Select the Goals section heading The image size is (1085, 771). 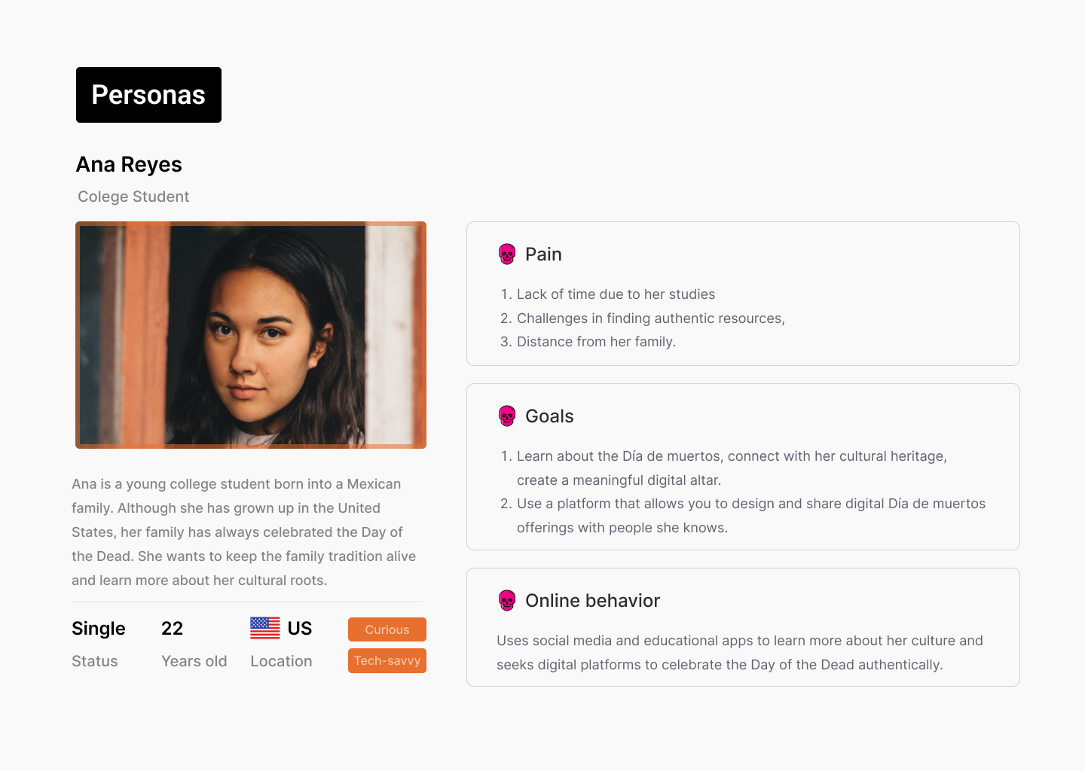coord(549,416)
